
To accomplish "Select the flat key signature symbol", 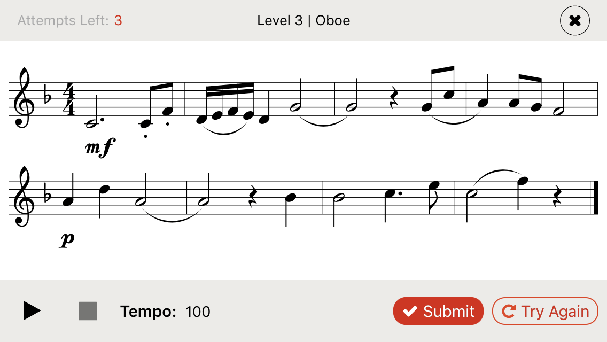I will pos(47,95).
